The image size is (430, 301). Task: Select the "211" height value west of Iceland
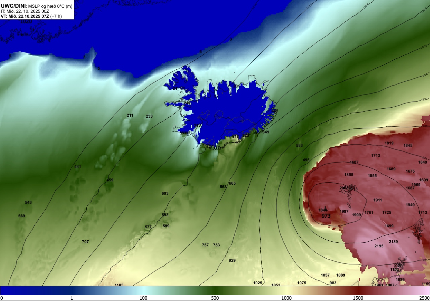click(130, 115)
